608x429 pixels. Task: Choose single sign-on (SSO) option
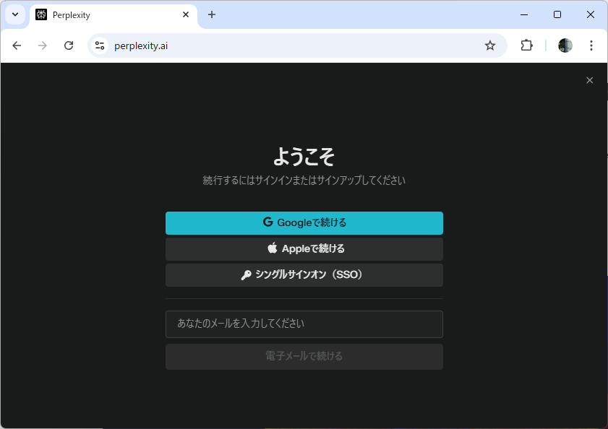(x=304, y=275)
